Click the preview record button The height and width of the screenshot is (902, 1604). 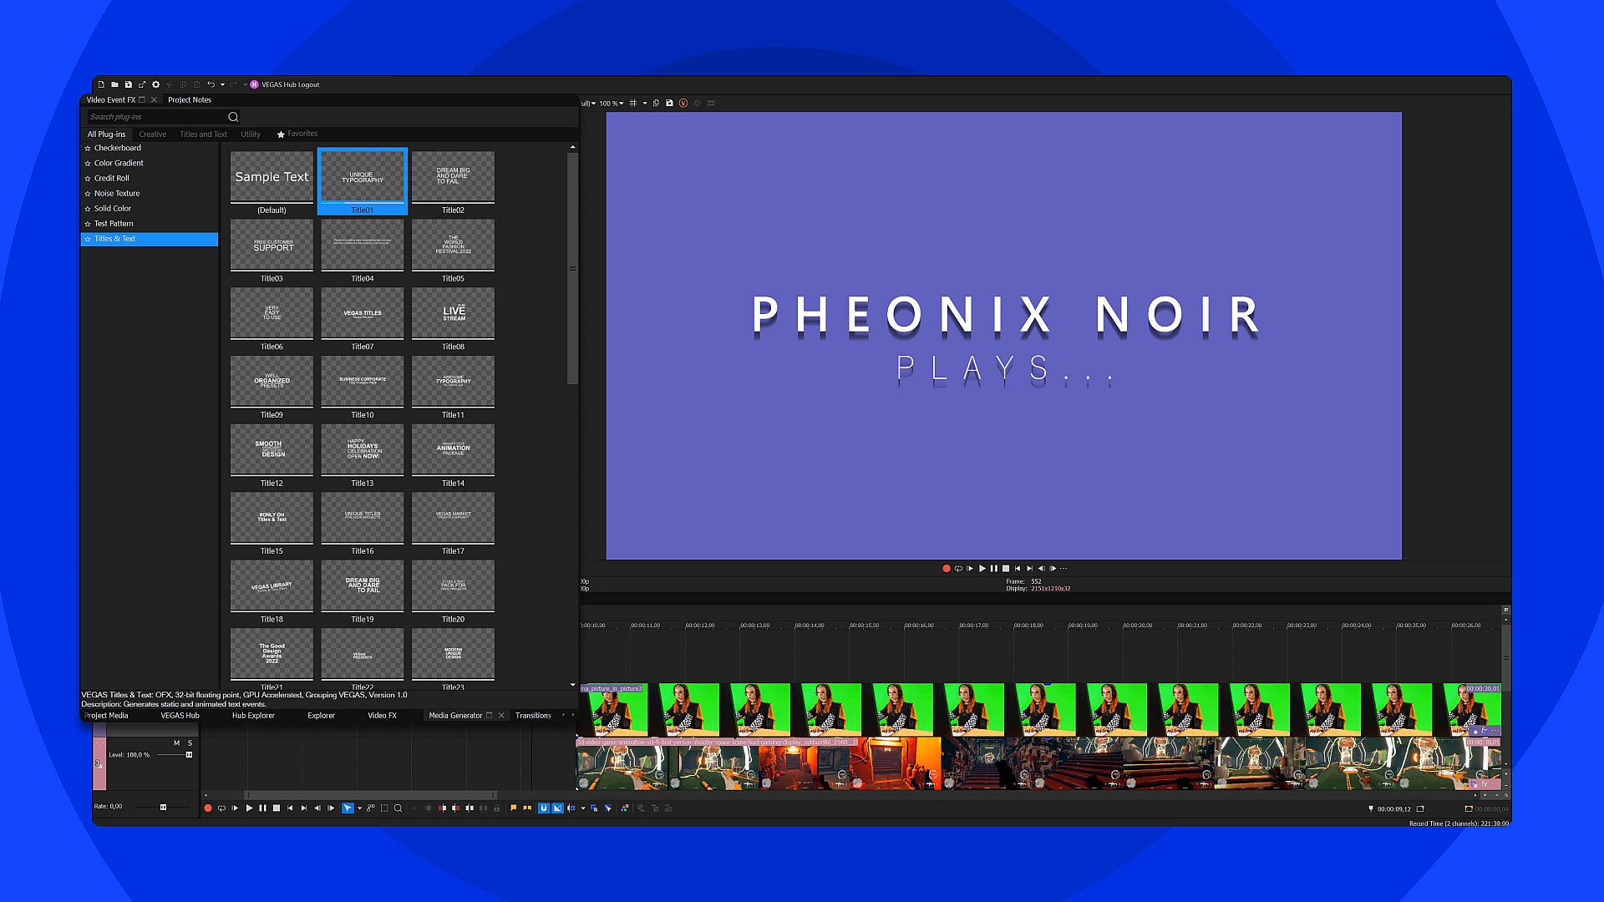pyautogui.click(x=946, y=569)
